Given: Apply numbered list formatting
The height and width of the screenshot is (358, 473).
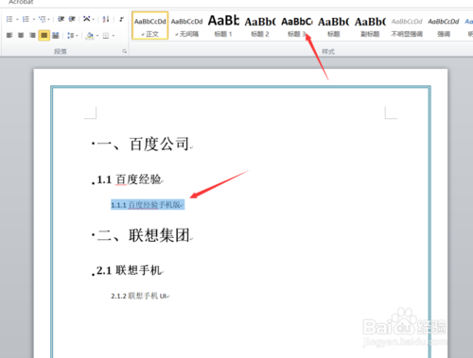Looking at the screenshot, I should point(26,19).
